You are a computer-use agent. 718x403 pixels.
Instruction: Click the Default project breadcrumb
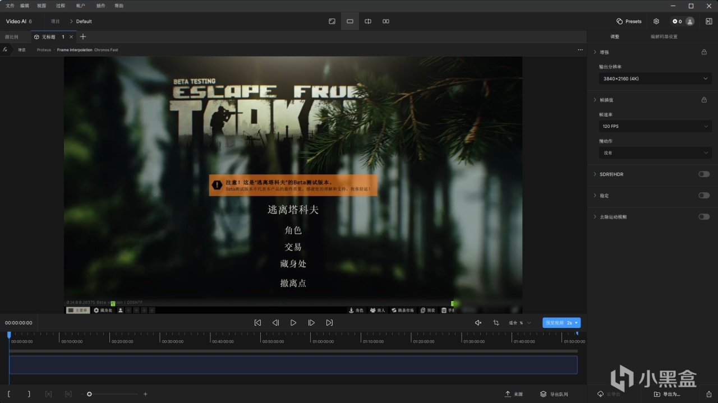pos(84,21)
